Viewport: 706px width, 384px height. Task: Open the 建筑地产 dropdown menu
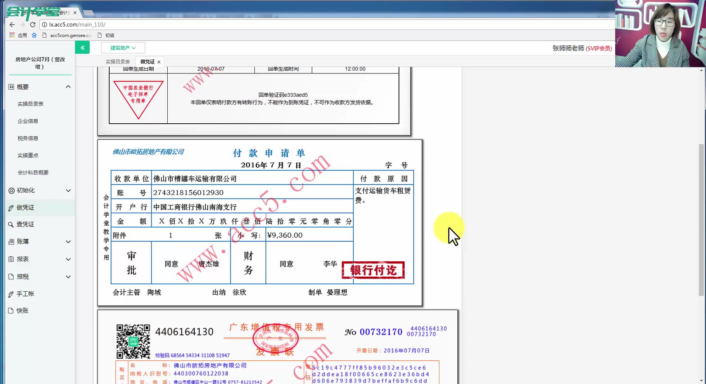coord(123,48)
